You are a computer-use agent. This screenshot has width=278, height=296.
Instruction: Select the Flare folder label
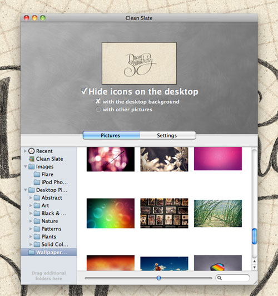coord(47,175)
